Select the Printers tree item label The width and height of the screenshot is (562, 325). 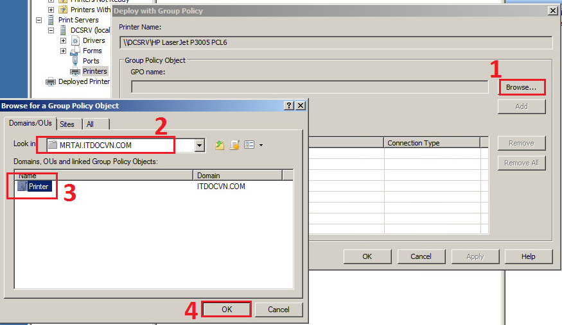point(95,71)
